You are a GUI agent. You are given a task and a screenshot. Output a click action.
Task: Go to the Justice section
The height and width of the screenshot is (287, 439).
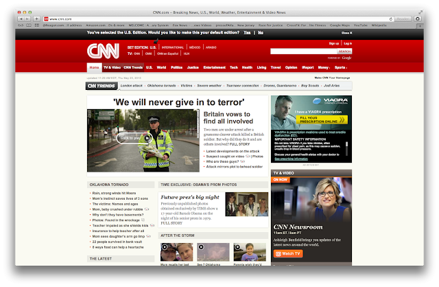(x=193, y=67)
